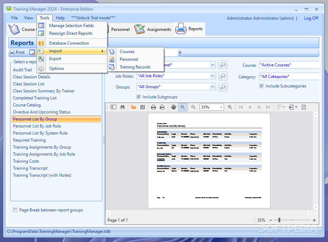328x242 pixels.
Task: Choose Manage Selection Fields
Action: pyautogui.click(x=72, y=26)
